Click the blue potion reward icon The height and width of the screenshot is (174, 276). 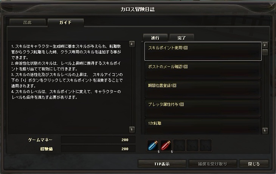click(x=153, y=145)
